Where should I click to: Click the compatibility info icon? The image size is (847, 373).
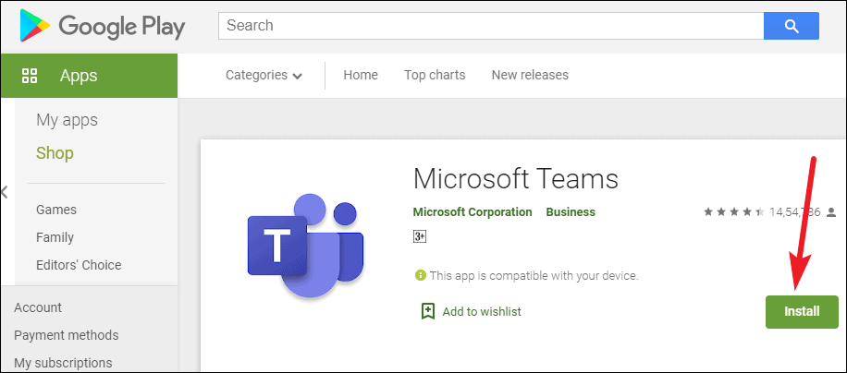coord(420,275)
